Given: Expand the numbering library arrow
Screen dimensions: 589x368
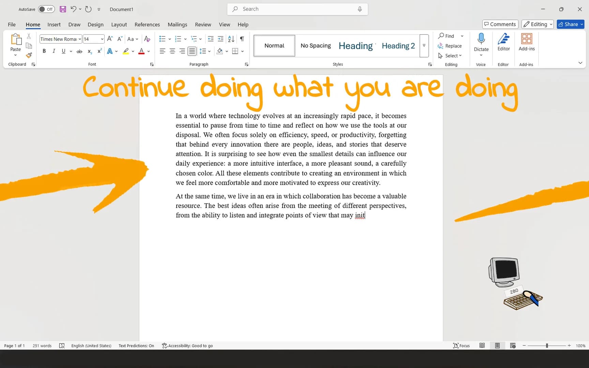Looking at the screenshot, I should pos(185,39).
